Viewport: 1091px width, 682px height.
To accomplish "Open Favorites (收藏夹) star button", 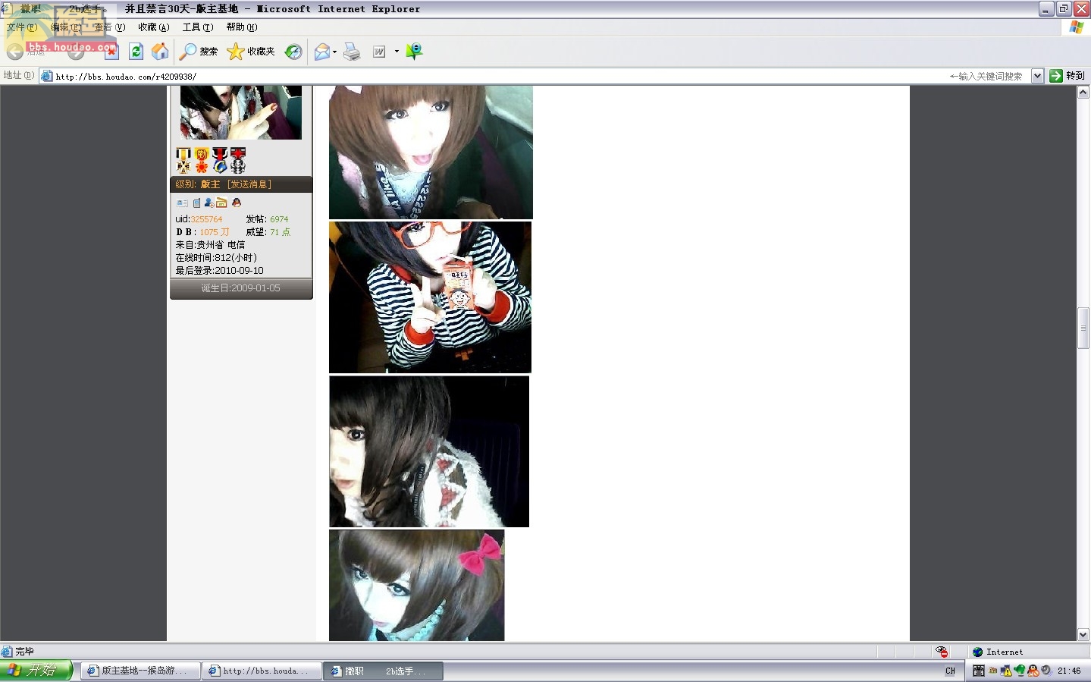I will pyautogui.click(x=251, y=52).
